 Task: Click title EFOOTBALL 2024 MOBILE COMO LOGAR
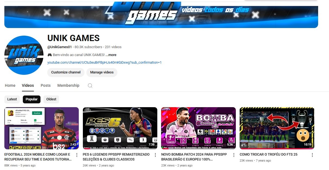pyautogui.click(x=38, y=157)
